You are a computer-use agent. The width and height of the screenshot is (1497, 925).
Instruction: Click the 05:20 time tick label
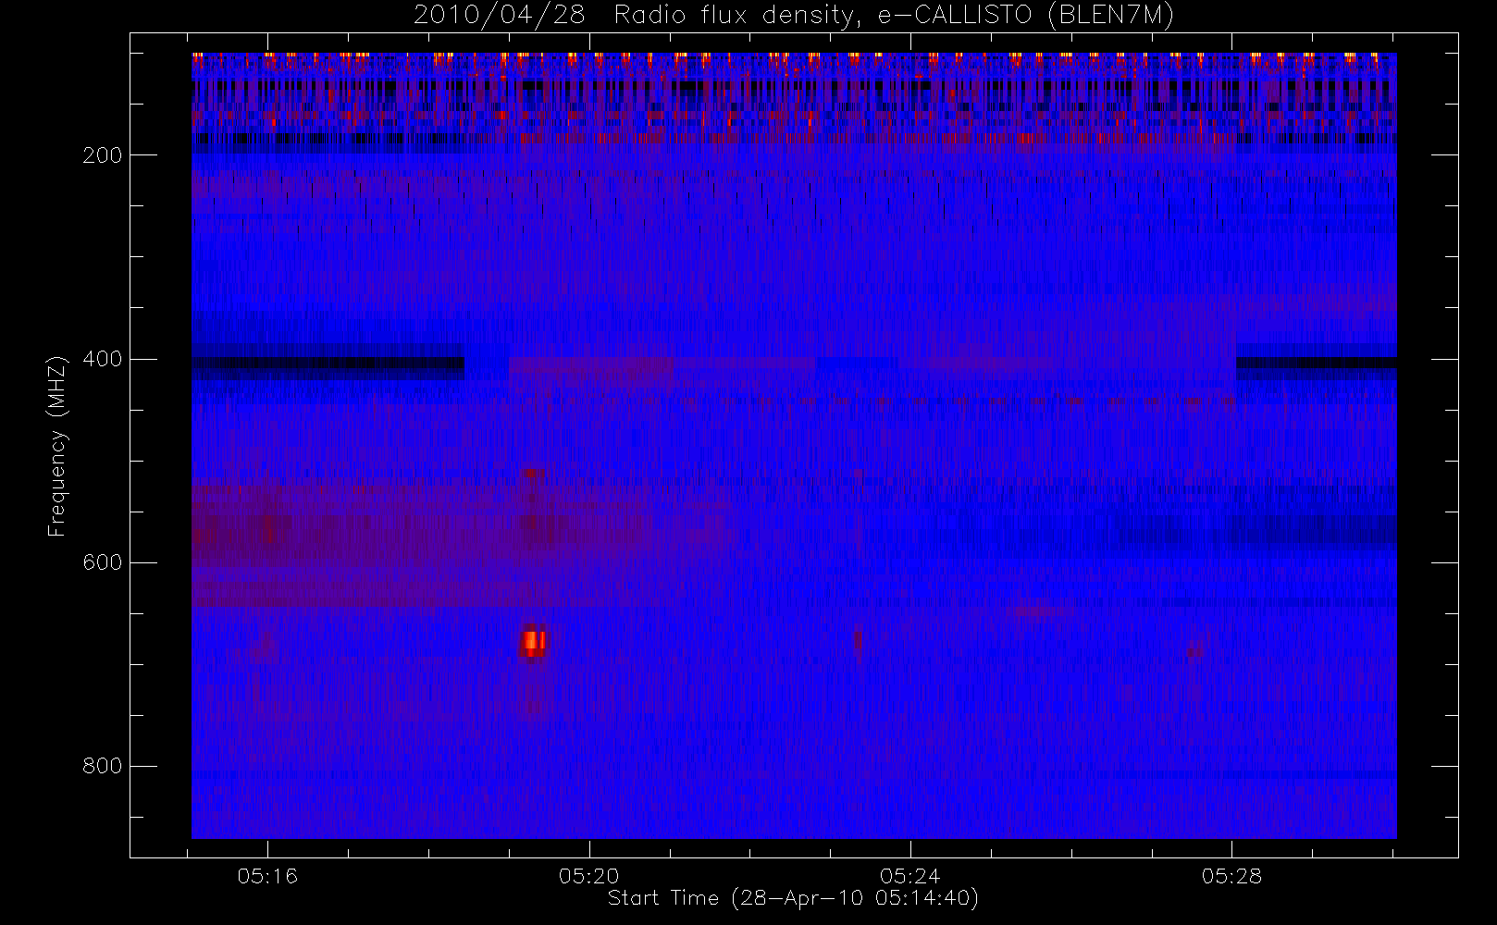pyautogui.click(x=589, y=876)
